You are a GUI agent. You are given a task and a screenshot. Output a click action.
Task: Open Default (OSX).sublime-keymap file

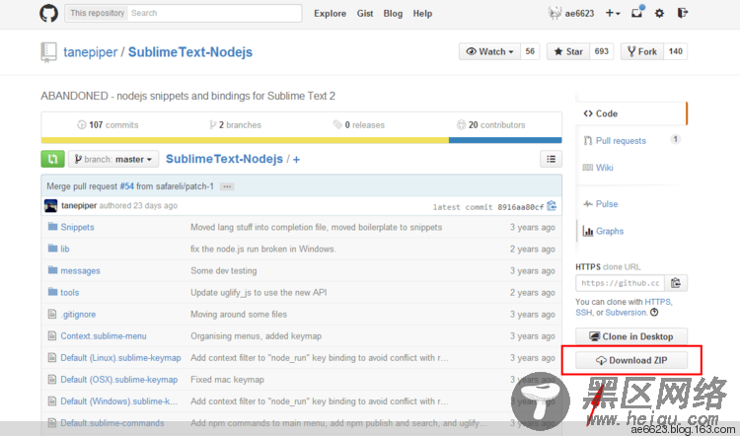click(119, 380)
